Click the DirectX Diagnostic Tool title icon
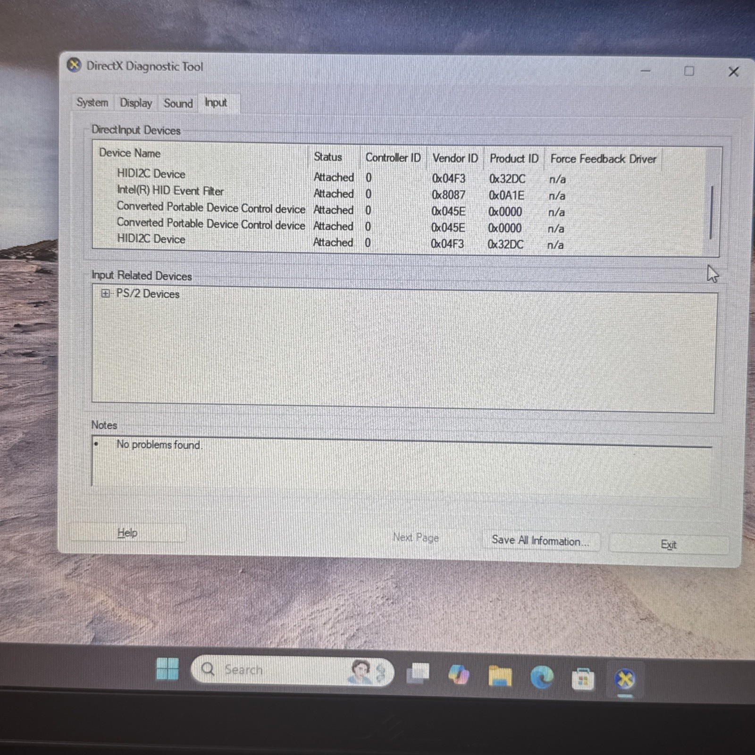The height and width of the screenshot is (755, 755). (x=74, y=65)
